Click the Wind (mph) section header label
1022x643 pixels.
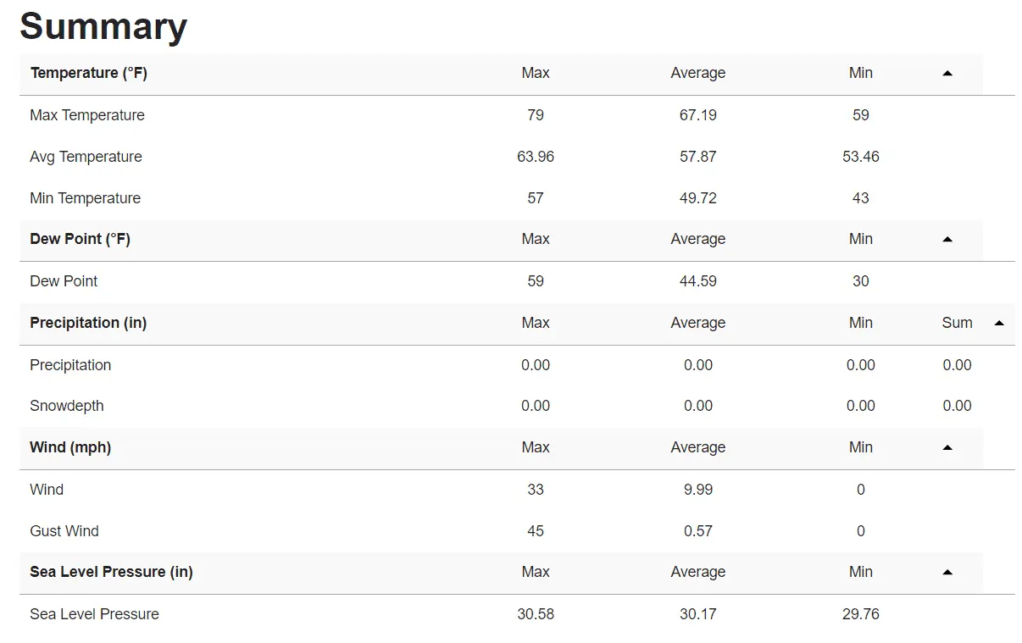pos(70,447)
